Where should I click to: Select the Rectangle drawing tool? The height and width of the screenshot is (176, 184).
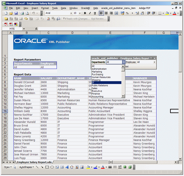pos(47,167)
